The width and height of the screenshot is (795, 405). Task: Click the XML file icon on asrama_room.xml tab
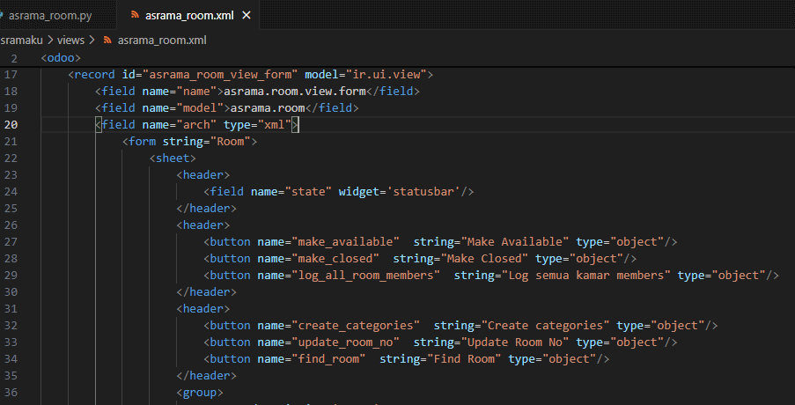coord(135,15)
